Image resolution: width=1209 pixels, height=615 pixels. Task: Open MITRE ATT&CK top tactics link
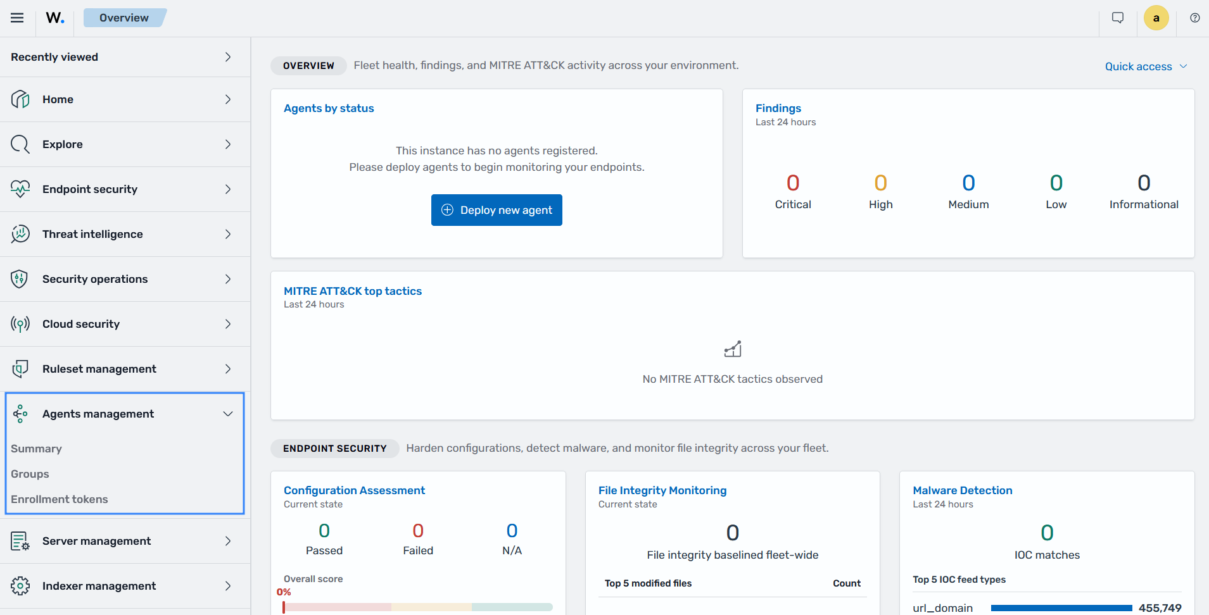pyautogui.click(x=353, y=291)
